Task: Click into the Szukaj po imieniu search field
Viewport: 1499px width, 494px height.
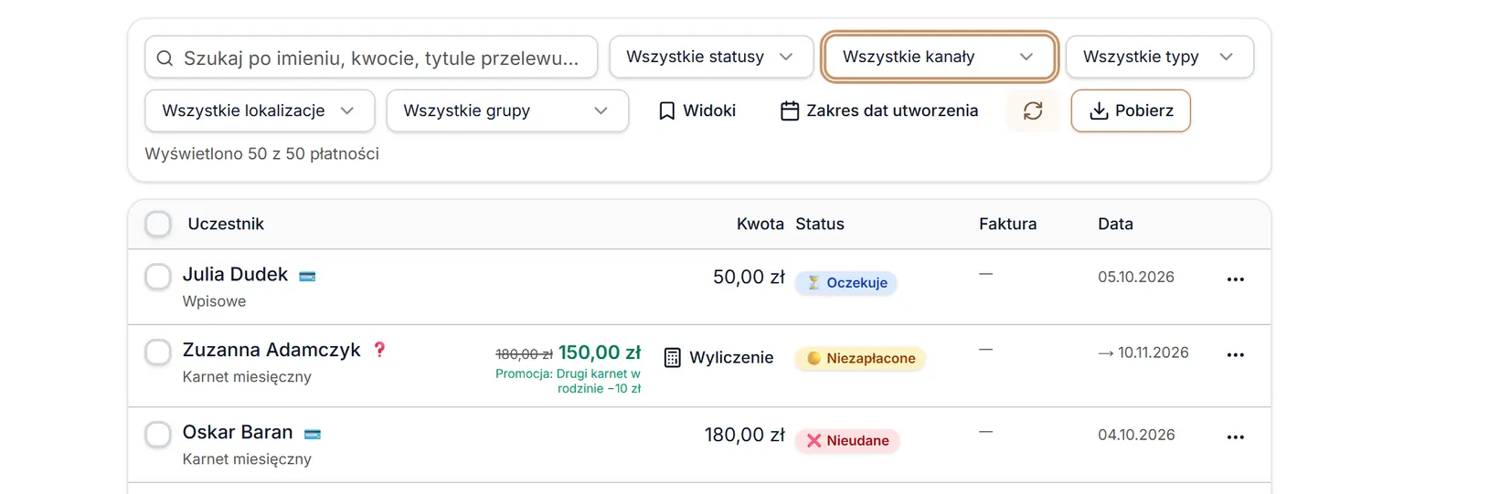Action: pyautogui.click(x=371, y=58)
